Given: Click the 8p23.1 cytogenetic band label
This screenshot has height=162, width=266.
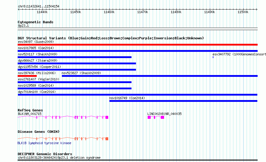Looking at the screenshot, I should tap(23, 26).
